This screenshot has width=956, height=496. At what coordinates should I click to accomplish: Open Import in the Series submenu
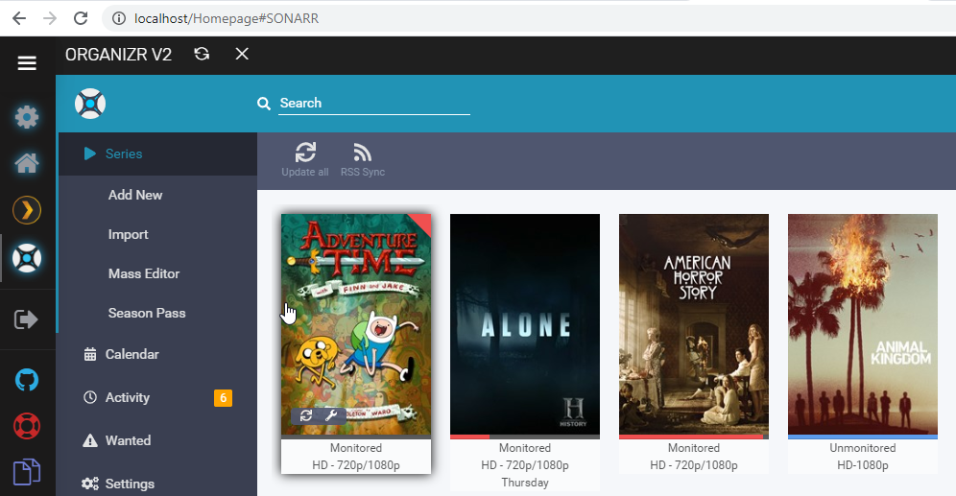click(128, 235)
